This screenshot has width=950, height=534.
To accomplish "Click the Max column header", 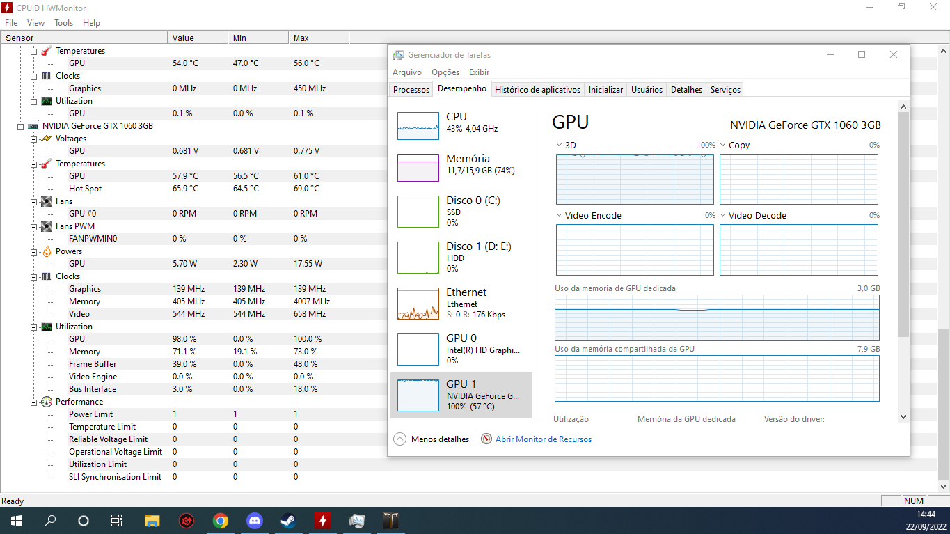I will coord(318,38).
